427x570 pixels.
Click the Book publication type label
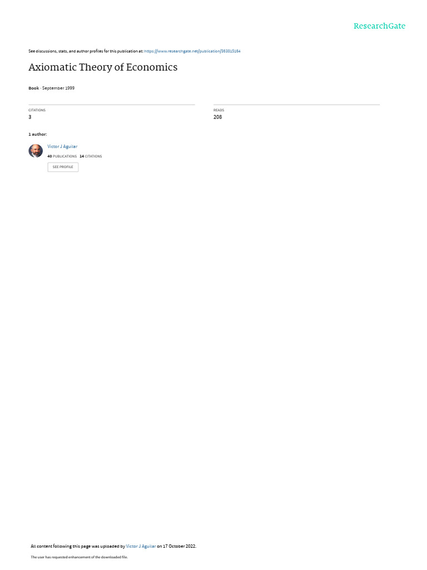34,88
